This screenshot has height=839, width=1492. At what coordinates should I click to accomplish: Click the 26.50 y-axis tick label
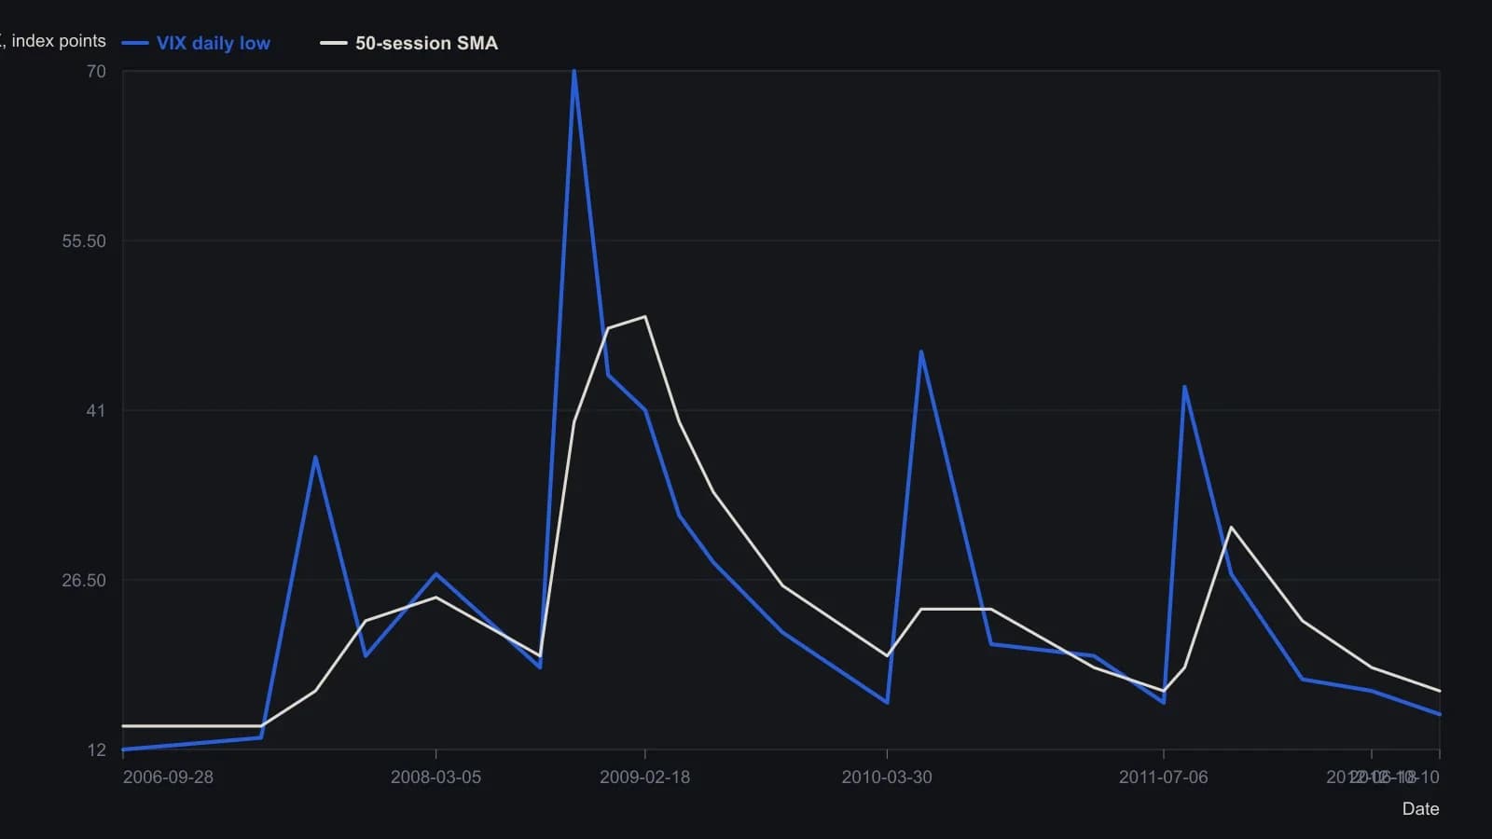[x=84, y=581]
